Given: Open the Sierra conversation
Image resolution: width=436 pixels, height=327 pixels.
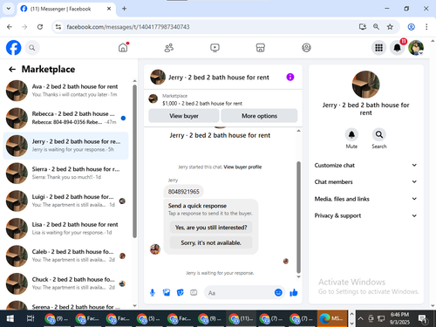Looking at the screenshot, I should coord(65,173).
